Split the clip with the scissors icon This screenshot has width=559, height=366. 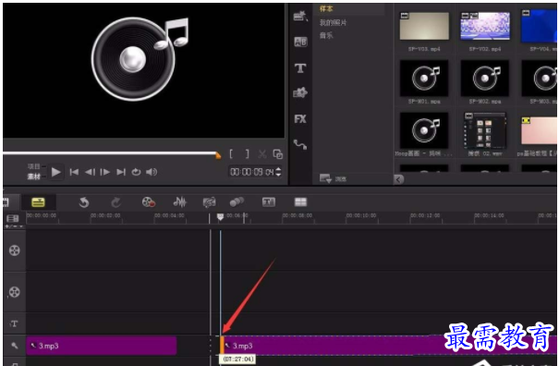point(262,154)
